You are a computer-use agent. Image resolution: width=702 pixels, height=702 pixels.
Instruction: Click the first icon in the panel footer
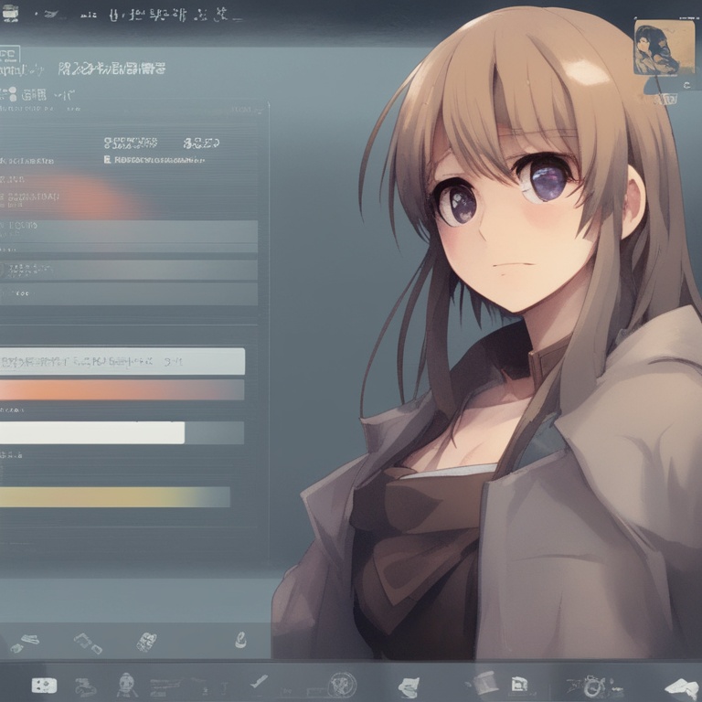(x=24, y=643)
